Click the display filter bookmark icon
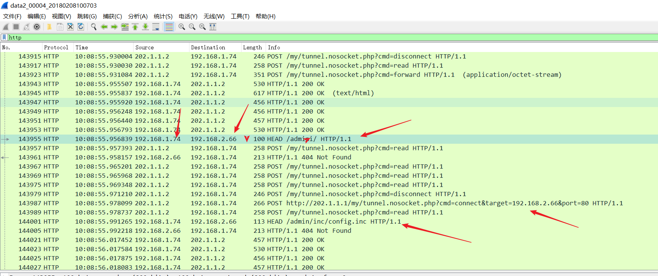The width and height of the screenshot is (658, 276). pos(4,37)
